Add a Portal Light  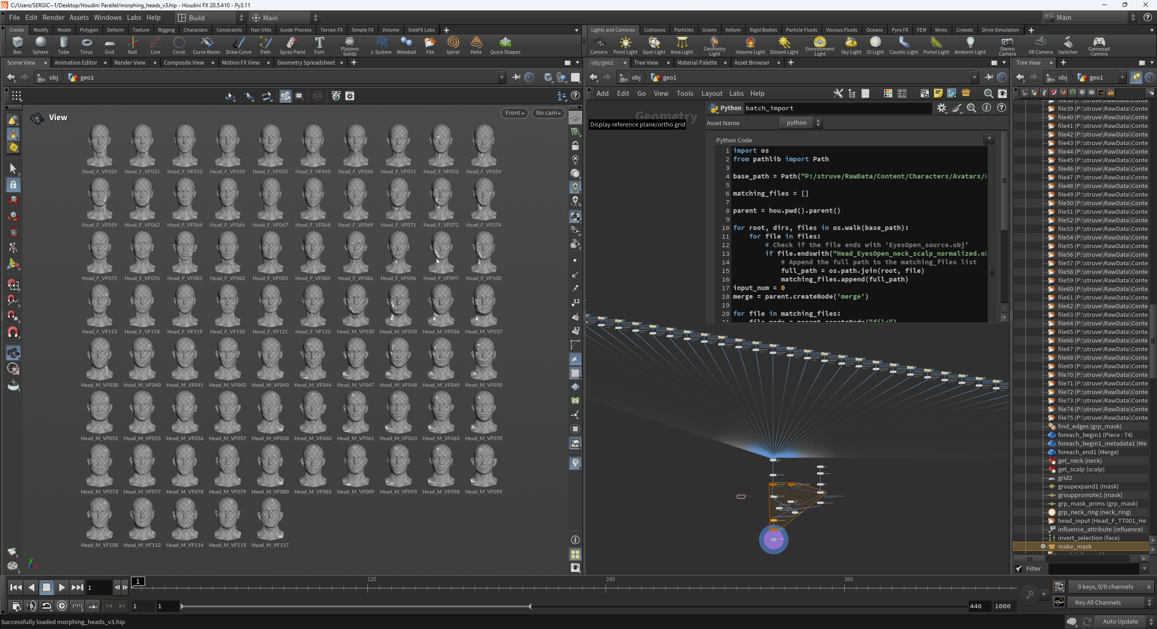coord(936,46)
